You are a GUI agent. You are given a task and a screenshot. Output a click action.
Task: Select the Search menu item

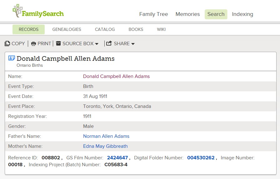pyautogui.click(x=216, y=14)
